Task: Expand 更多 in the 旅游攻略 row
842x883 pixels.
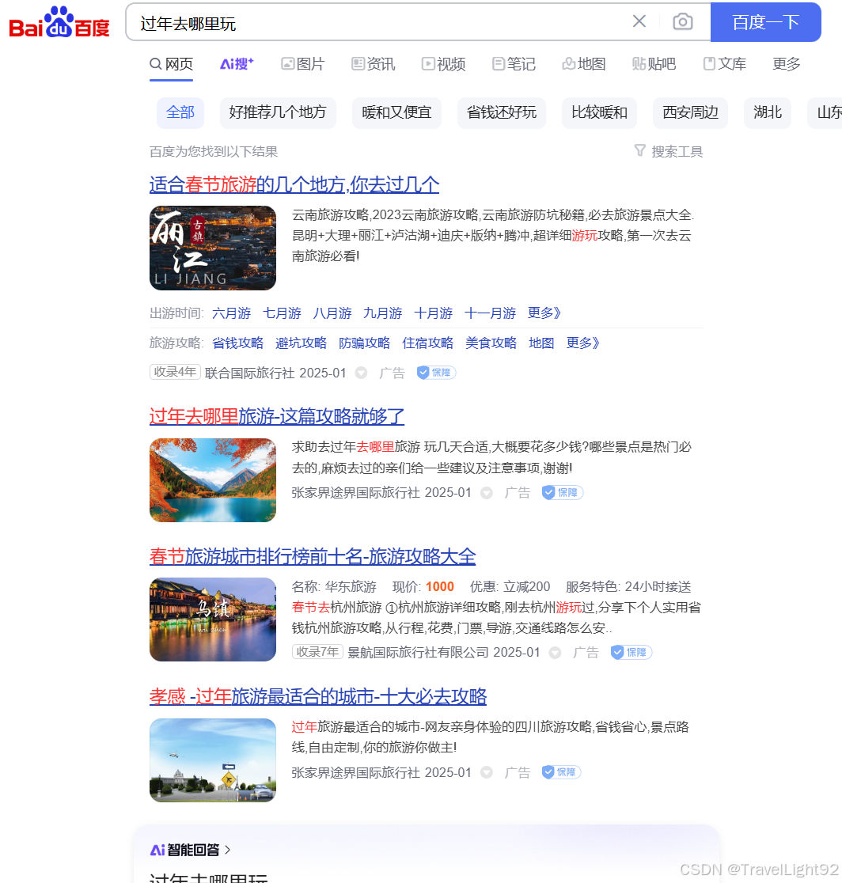Action: (583, 343)
